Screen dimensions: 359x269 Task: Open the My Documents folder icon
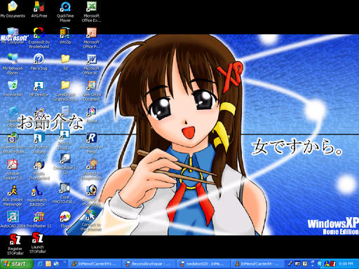pos(13,6)
